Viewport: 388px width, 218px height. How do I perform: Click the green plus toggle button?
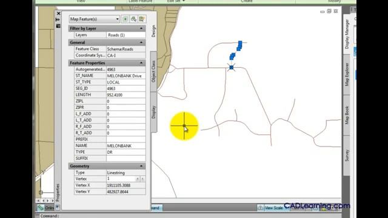(125, 19)
